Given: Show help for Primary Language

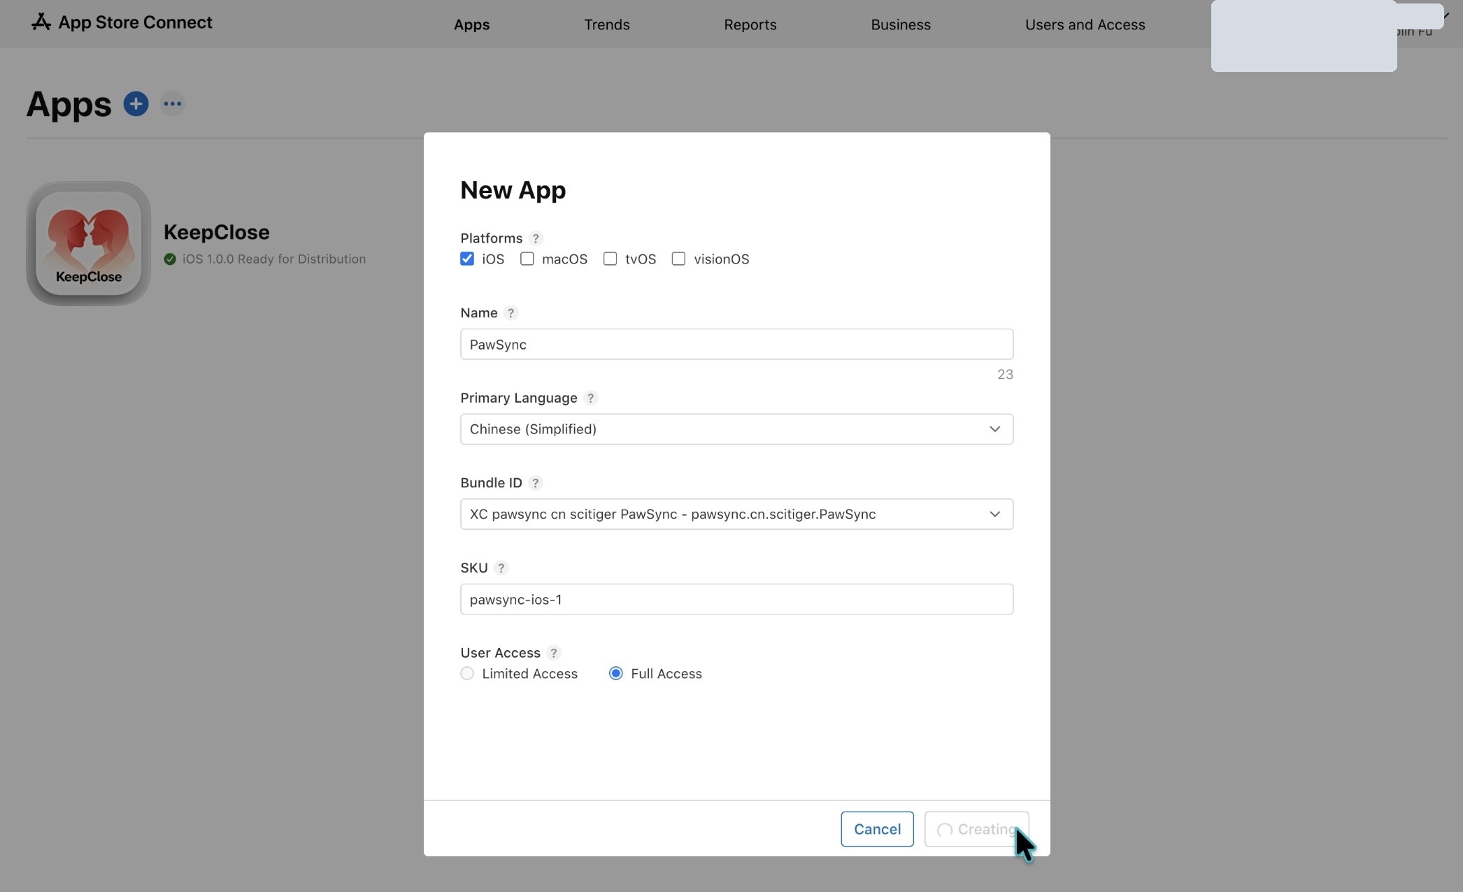Looking at the screenshot, I should 590,398.
